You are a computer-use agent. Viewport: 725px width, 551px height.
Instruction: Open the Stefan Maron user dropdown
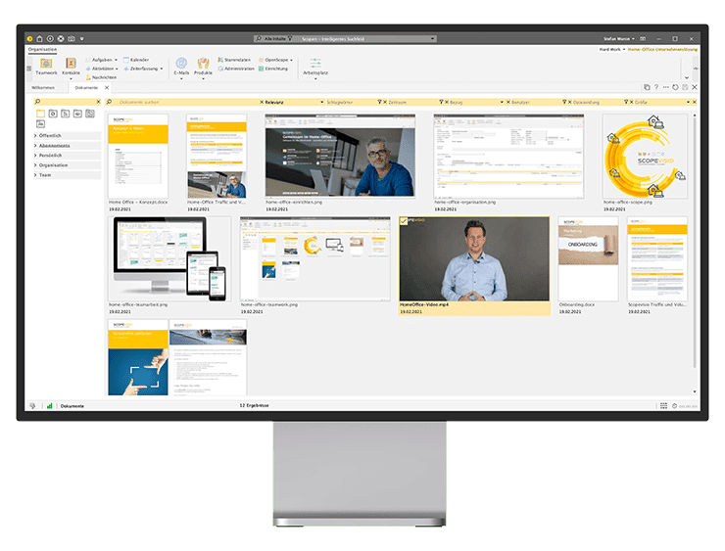point(619,39)
